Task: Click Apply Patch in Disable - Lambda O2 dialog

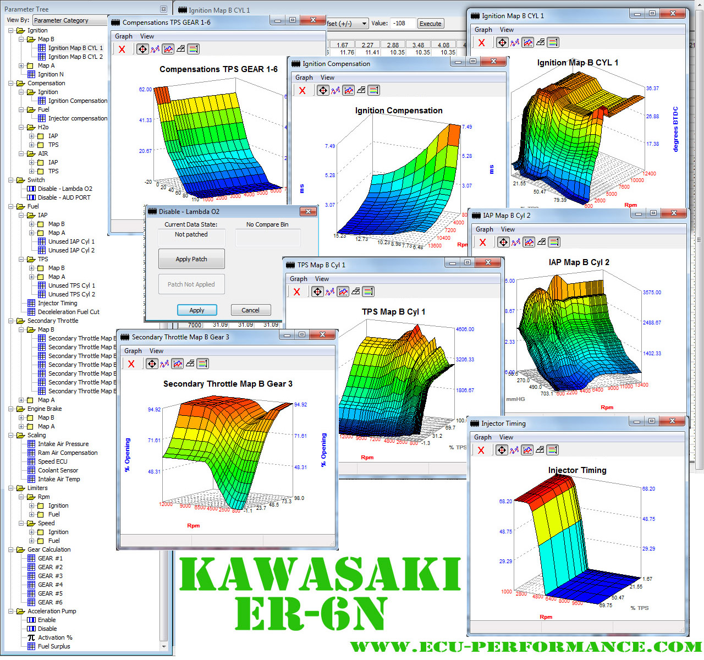Action: [191, 259]
